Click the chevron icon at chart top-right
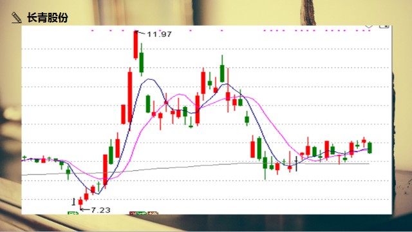 coord(369,26)
